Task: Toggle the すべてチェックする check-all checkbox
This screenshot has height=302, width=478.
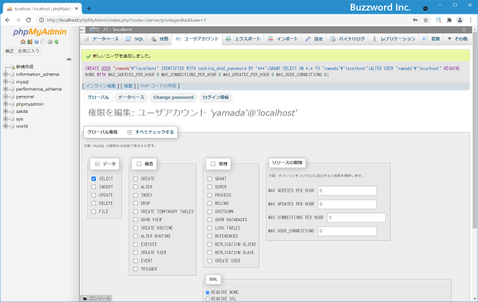Action: point(129,132)
